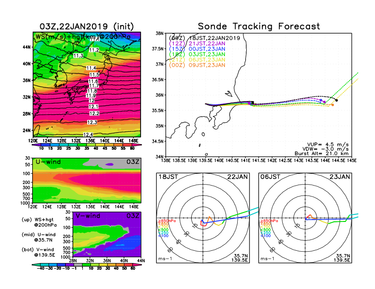Image resolution: width=375 pixels, height=289 pixels.
Task: Pick the teal below -40 swatch on lower colorbar
Action: [x=36, y=265]
